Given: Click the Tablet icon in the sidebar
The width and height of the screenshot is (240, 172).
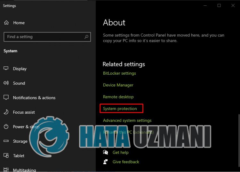Looking at the screenshot, I should point(6,156).
